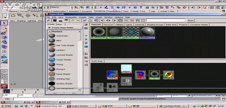Collapse the Surface section expander
Image resolution: width=226 pixels, height=108 pixels.
(50, 31)
